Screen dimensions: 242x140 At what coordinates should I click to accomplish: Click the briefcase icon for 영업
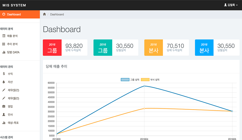(4, 106)
